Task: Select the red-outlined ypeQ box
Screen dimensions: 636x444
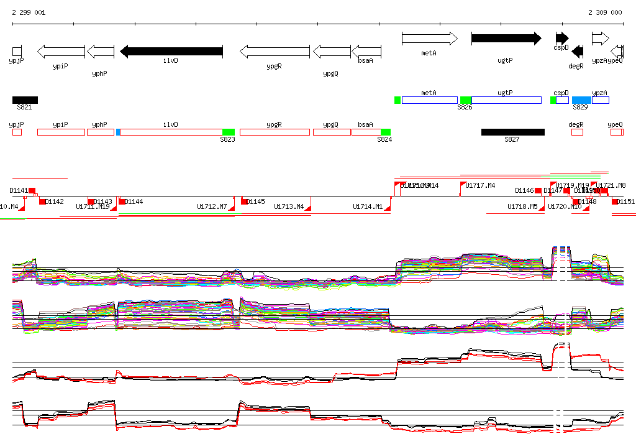Action: coord(617,132)
